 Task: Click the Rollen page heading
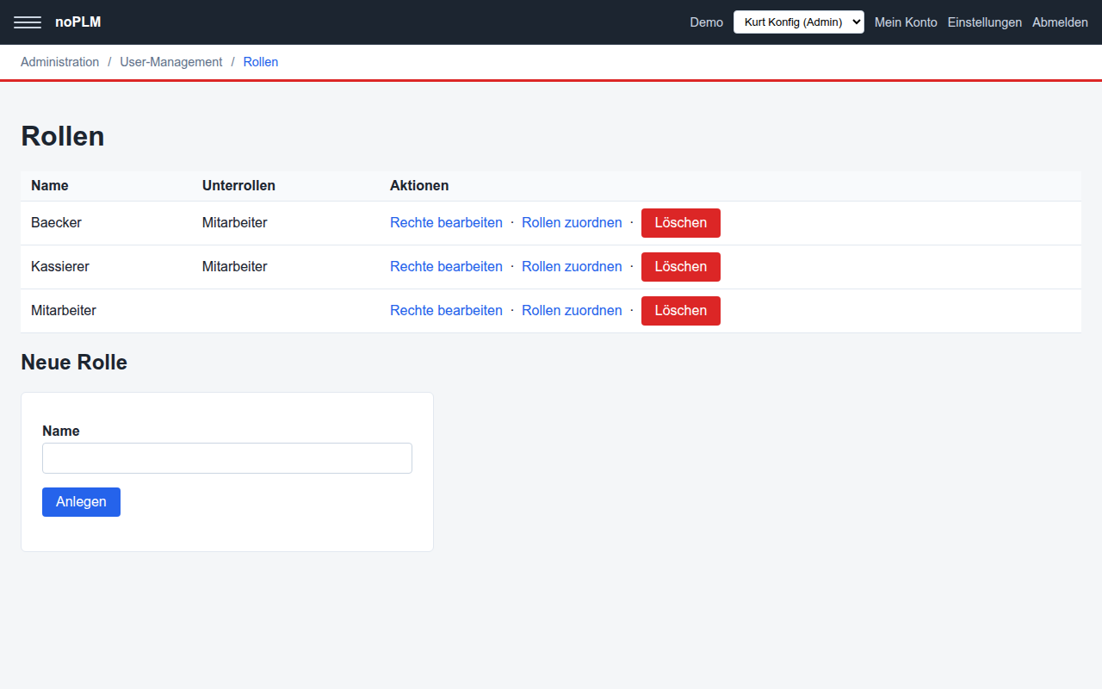pyautogui.click(x=63, y=136)
